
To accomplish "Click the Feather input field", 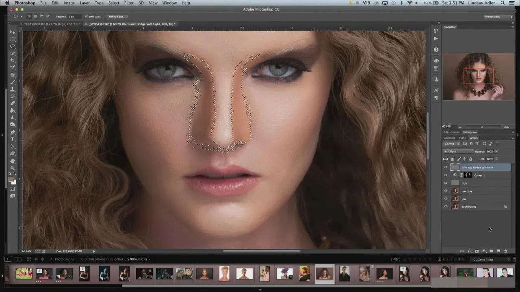I will (74, 17).
